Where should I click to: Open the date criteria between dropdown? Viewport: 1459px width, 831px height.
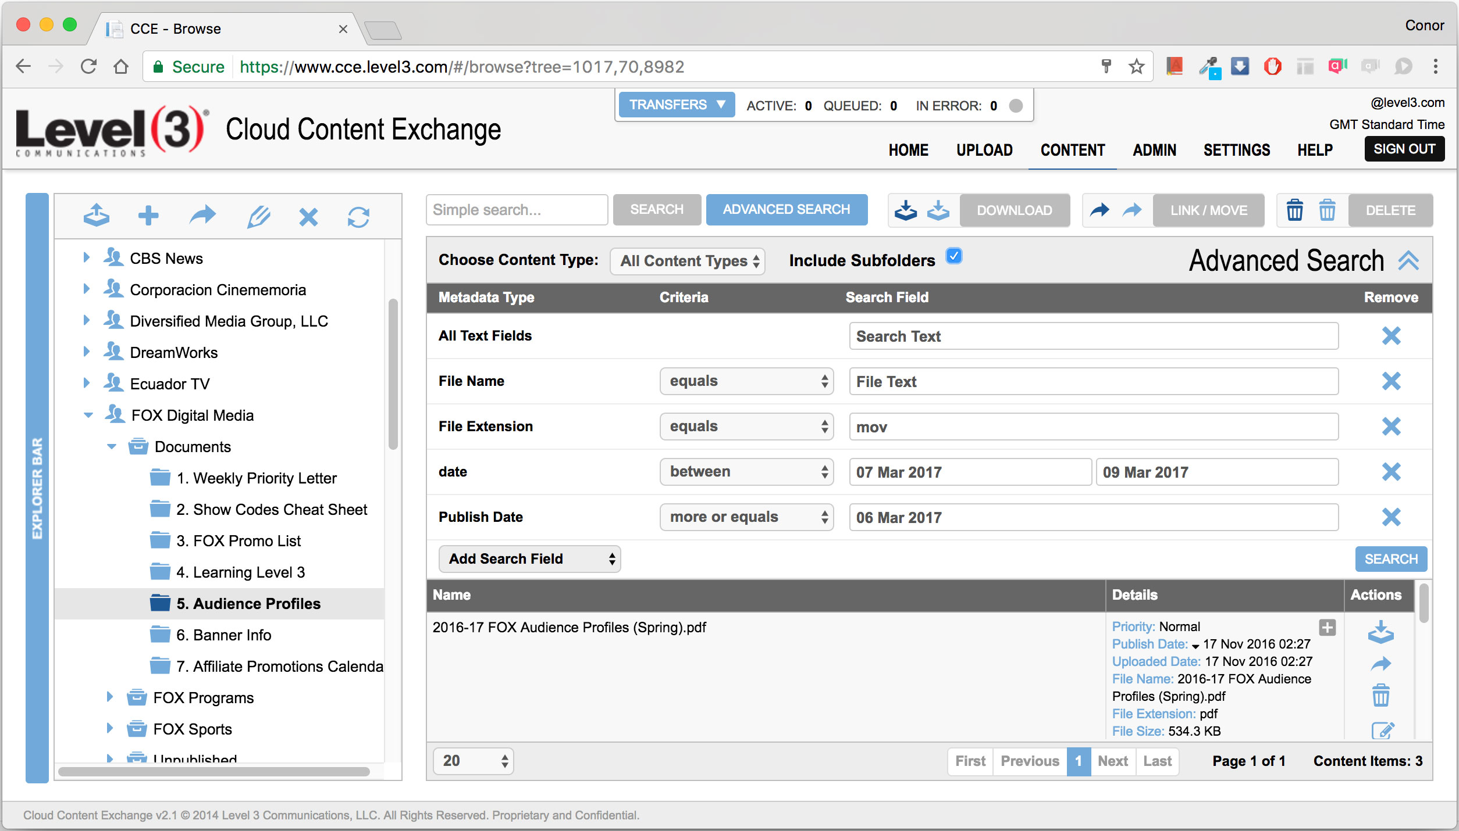746,472
